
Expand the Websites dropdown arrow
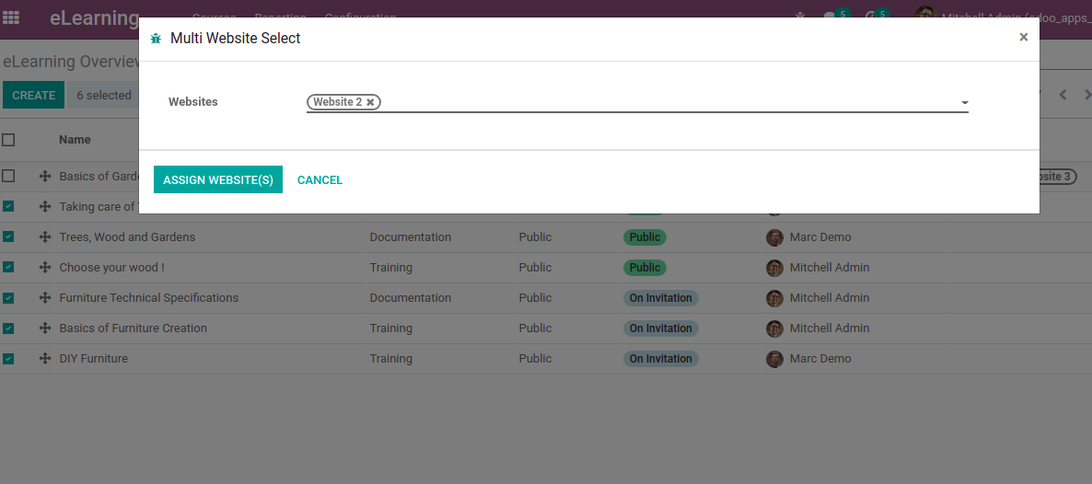tap(964, 103)
